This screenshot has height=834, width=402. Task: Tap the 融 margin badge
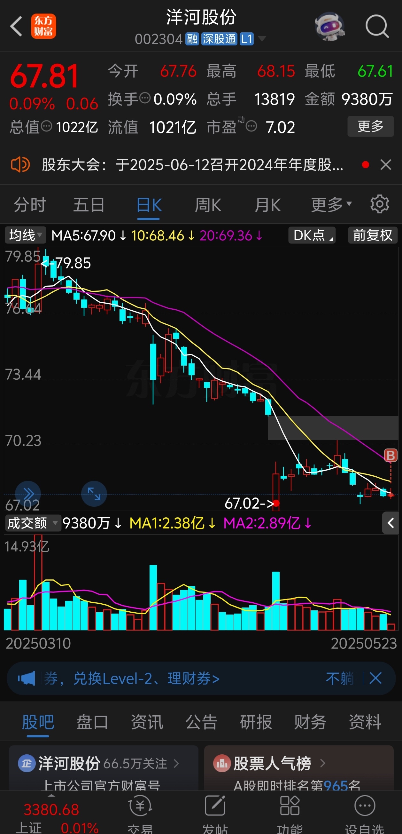192,39
